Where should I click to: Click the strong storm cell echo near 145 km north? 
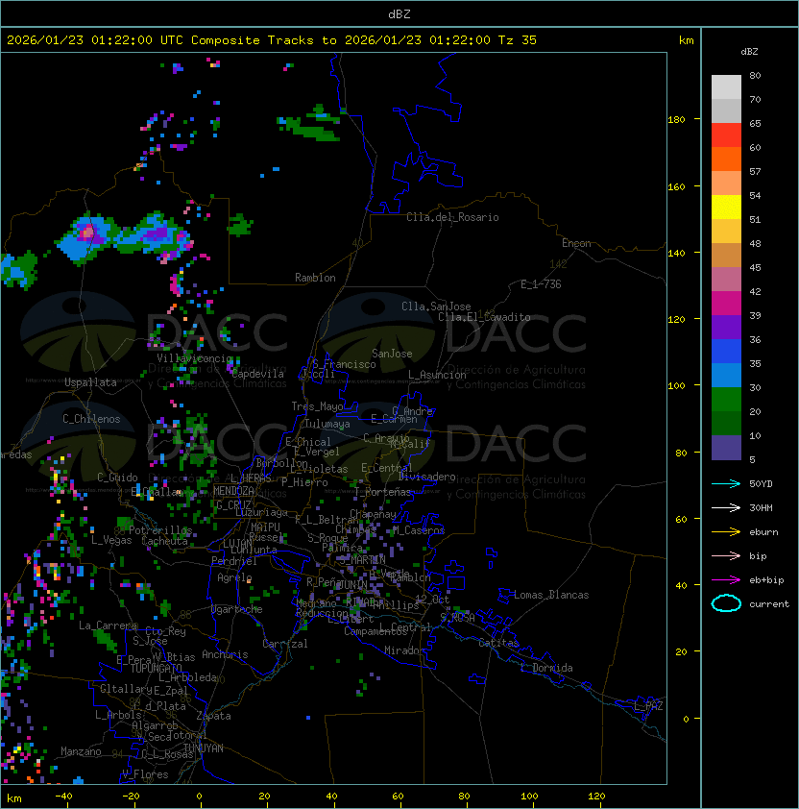tap(88, 233)
